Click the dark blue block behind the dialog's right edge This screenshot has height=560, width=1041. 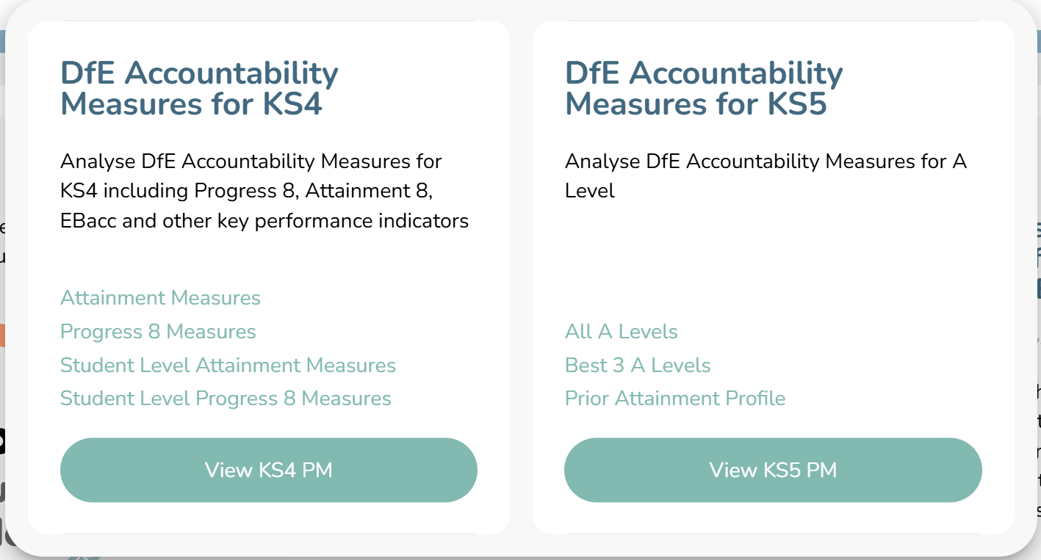1038,288
